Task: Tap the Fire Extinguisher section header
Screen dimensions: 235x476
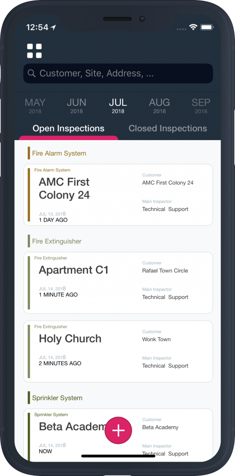Action: point(57,241)
